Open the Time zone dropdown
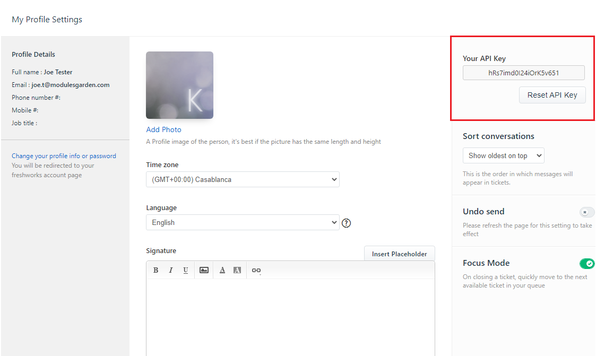Screen dimensions: 596x356 (x=243, y=179)
